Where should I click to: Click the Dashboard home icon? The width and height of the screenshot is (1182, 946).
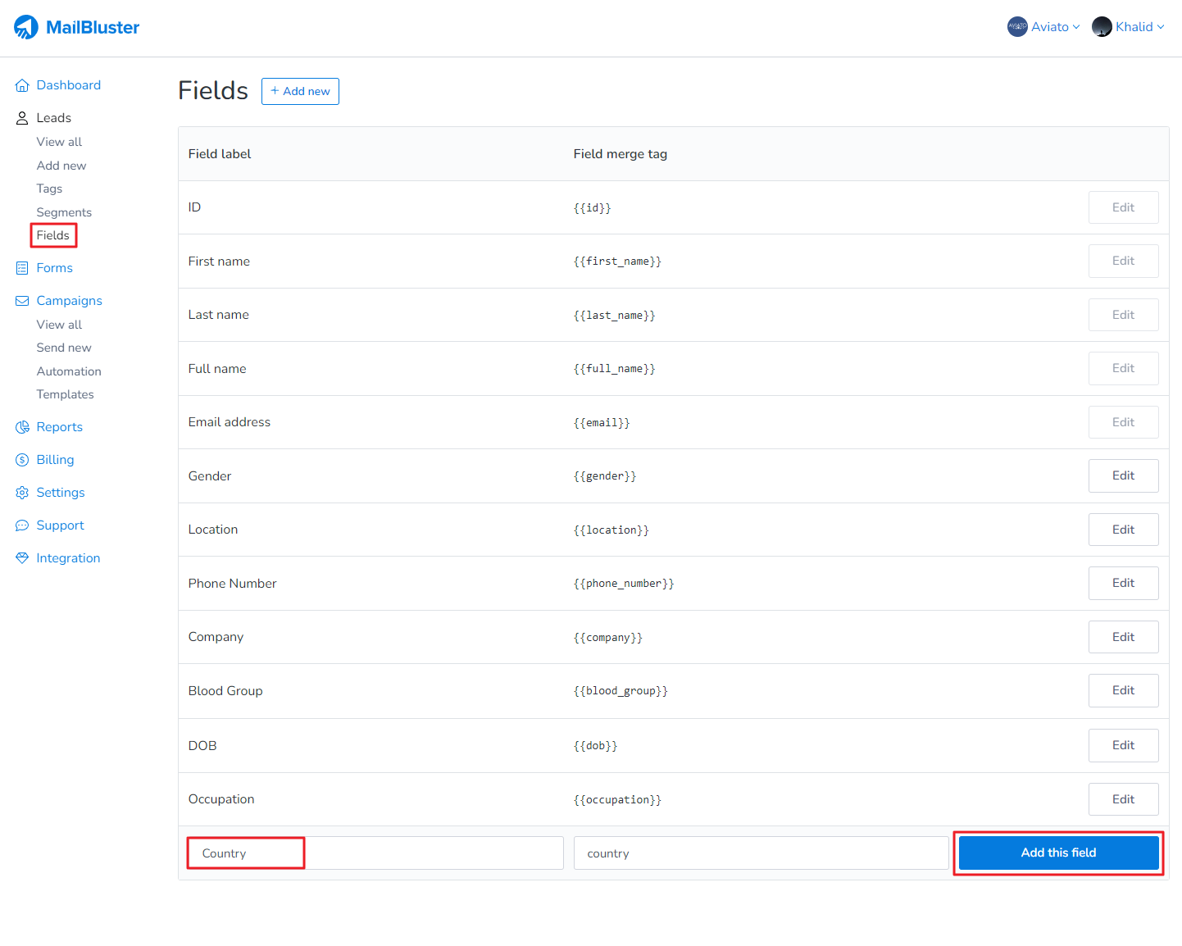coord(22,85)
